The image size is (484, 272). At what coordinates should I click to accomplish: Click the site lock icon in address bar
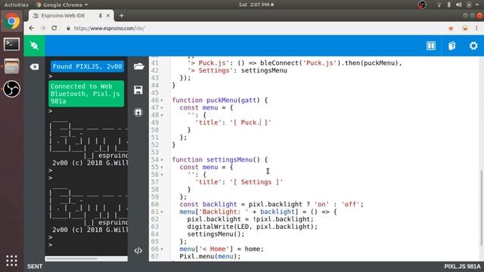pyautogui.click(x=68, y=29)
